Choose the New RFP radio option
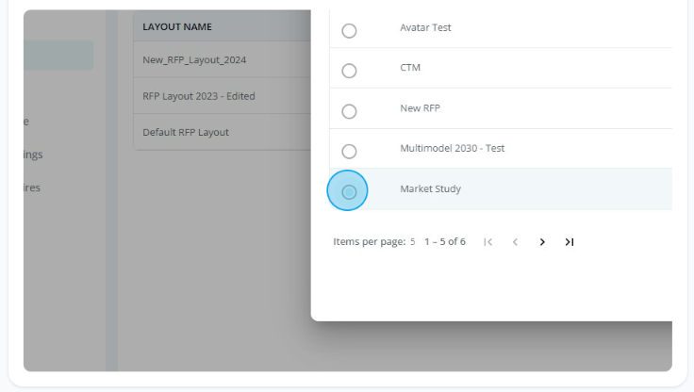The height and width of the screenshot is (392, 694). [x=349, y=111]
